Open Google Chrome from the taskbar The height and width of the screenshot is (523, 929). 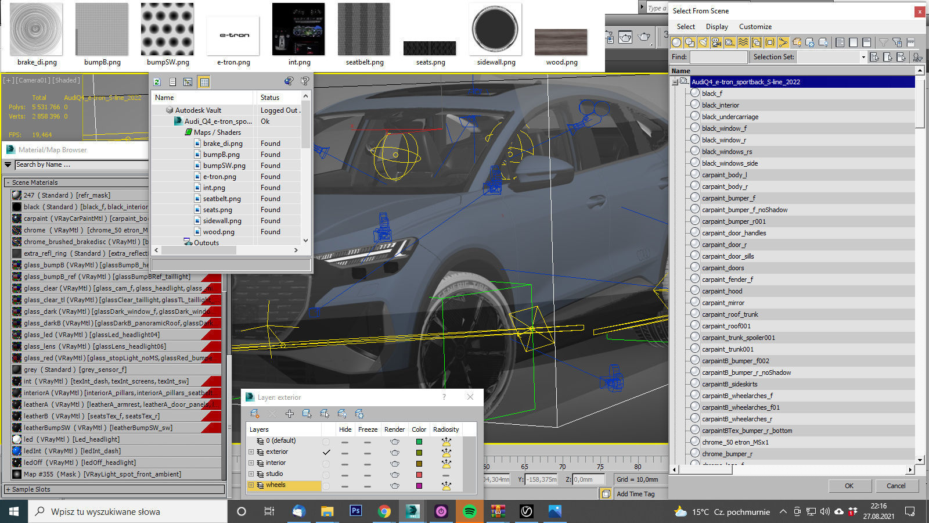pyautogui.click(x=384, y=511)
